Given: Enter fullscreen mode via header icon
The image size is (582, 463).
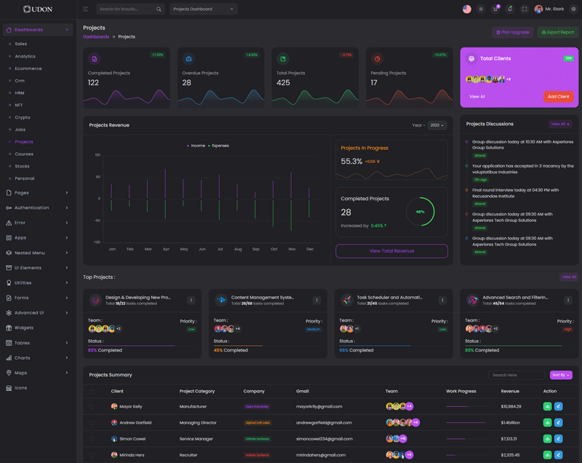Looking at the screenshot, I should (x=525, y=9).
